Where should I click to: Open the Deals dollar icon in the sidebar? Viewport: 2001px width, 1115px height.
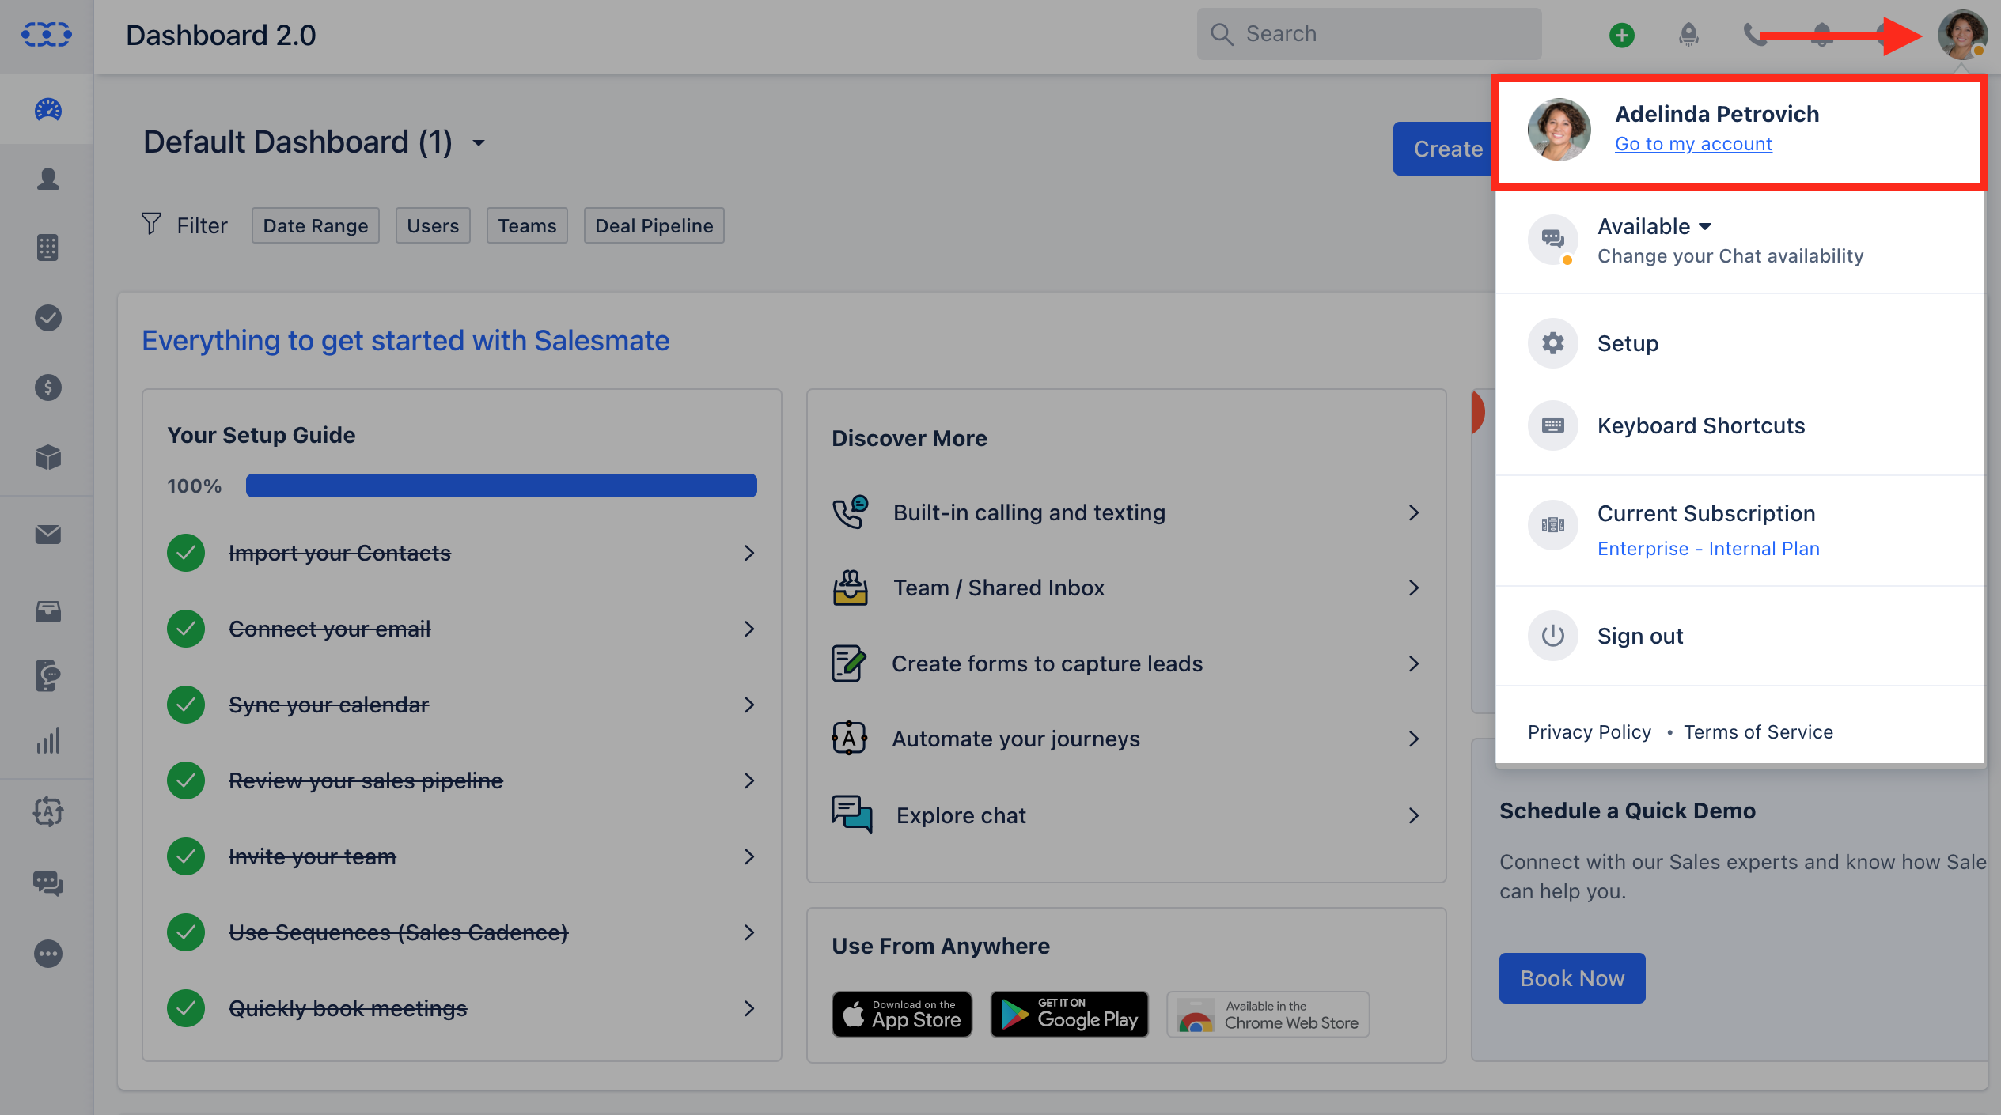[47, 387]
